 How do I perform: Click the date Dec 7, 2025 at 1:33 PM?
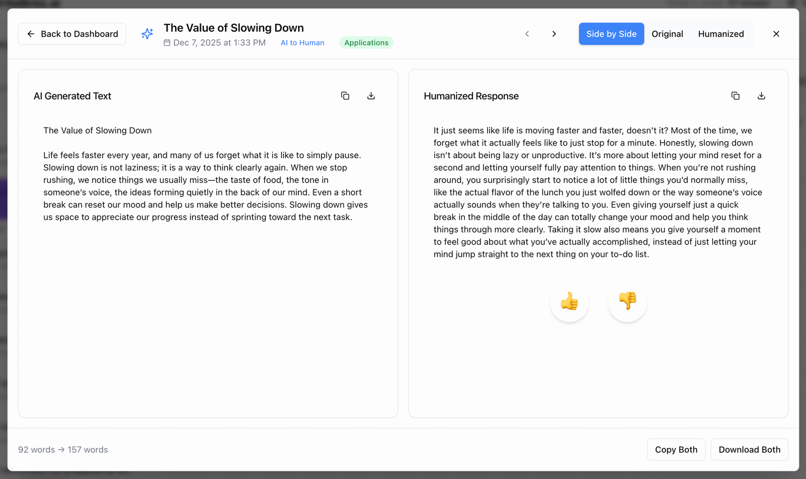[x=220, y=43]
